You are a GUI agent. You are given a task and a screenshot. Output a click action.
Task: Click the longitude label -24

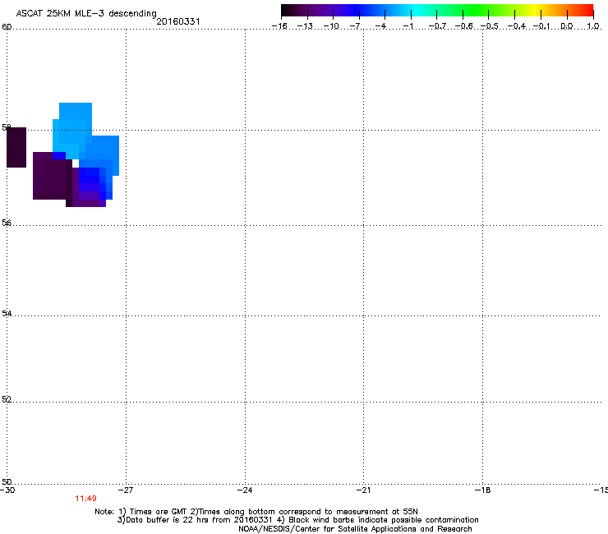point(245,490)
